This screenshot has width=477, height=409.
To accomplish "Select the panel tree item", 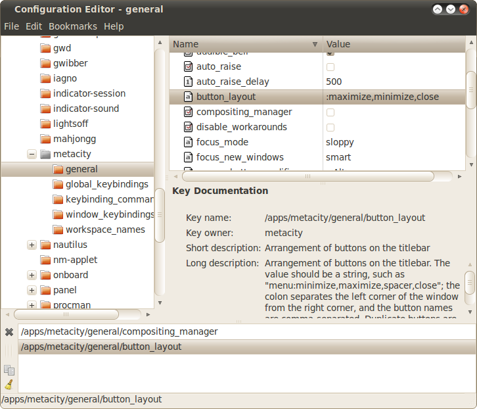I will click(x=65, y=290).
